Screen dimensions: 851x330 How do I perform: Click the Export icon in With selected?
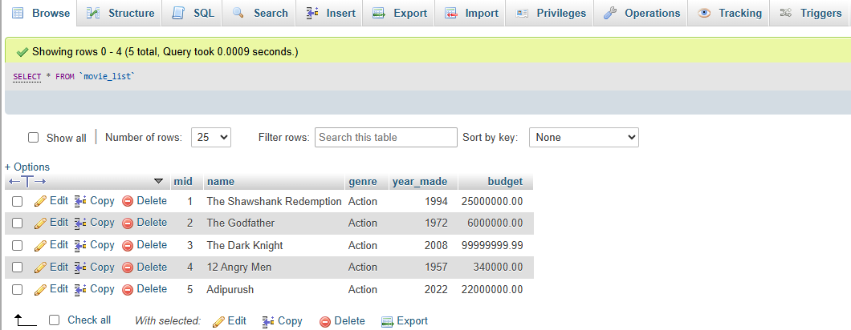[387, 321]
